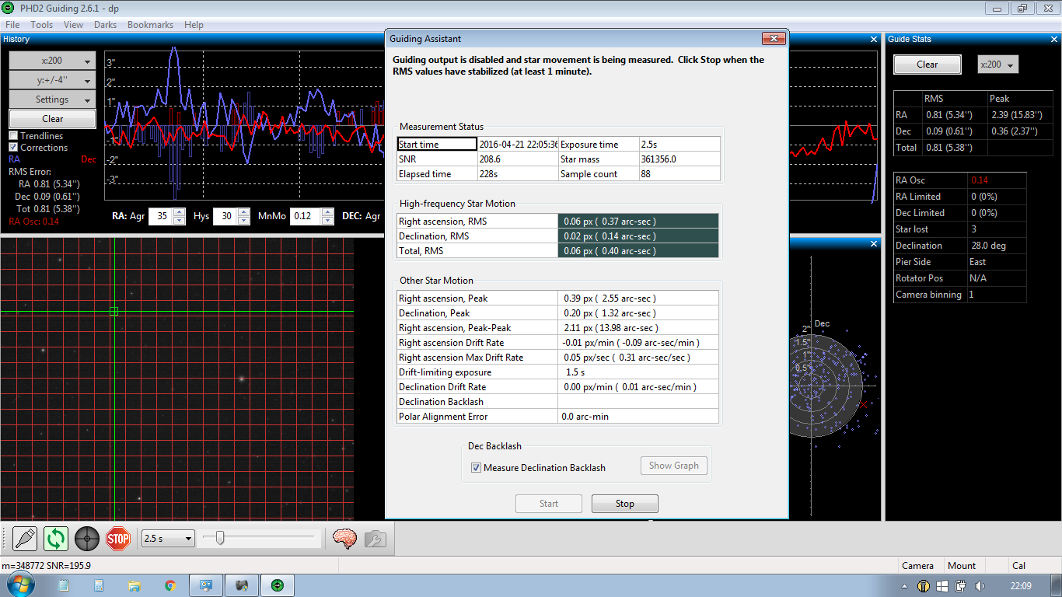
Task: Click the green loop exposures icon
Action: pos(56,538)
